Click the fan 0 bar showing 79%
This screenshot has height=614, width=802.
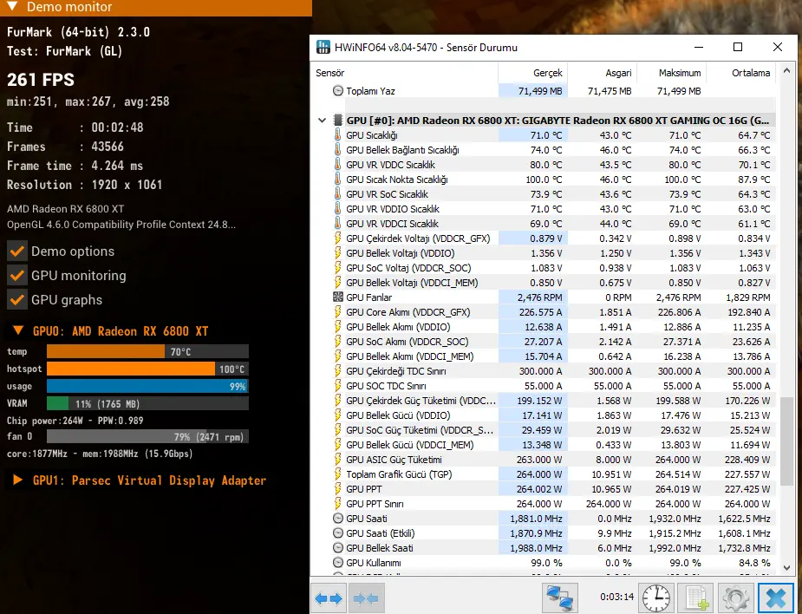point(147,436)
